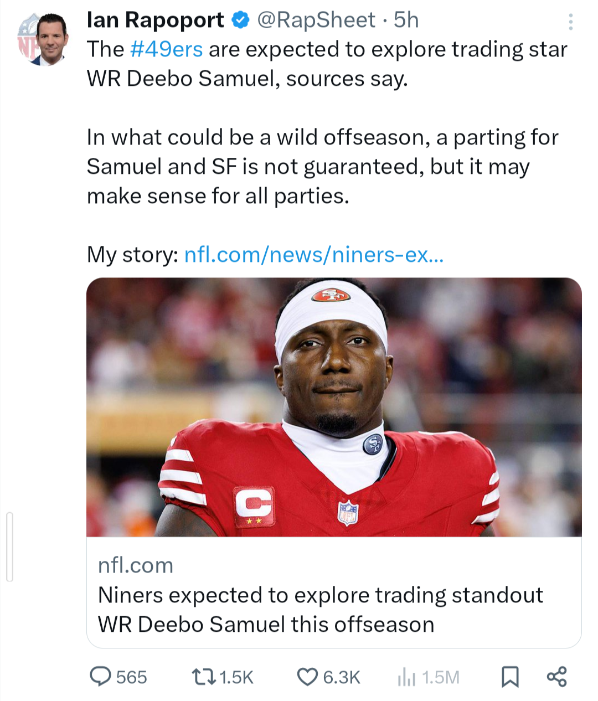Open view analytics bar chart icon
This screenshot has height=701, width=598.
tap(406, 677)
